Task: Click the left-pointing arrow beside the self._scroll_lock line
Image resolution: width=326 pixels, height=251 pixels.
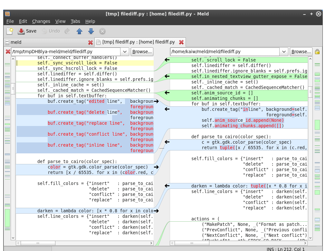Action: [x=167, y=60]
